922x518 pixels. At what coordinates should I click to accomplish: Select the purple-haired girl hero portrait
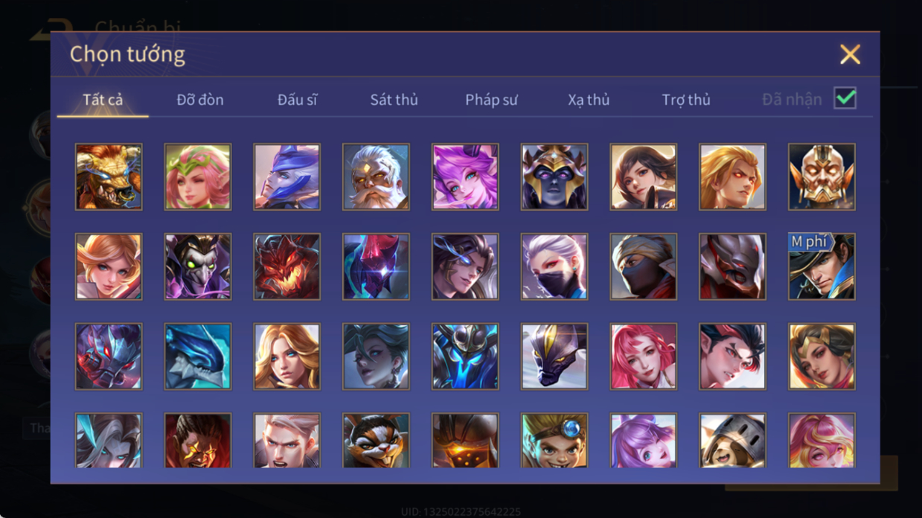coord(644,441)
